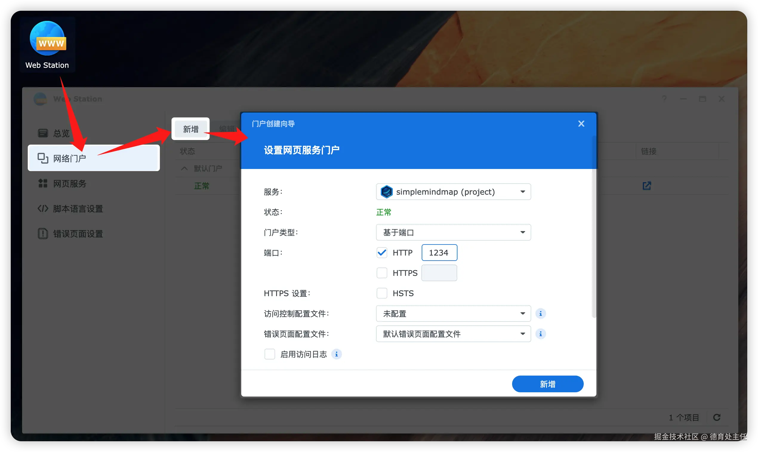This screenshot has width=758, height=452.
Task: Open the access control profile dropdown
Action: click(453, 313)
